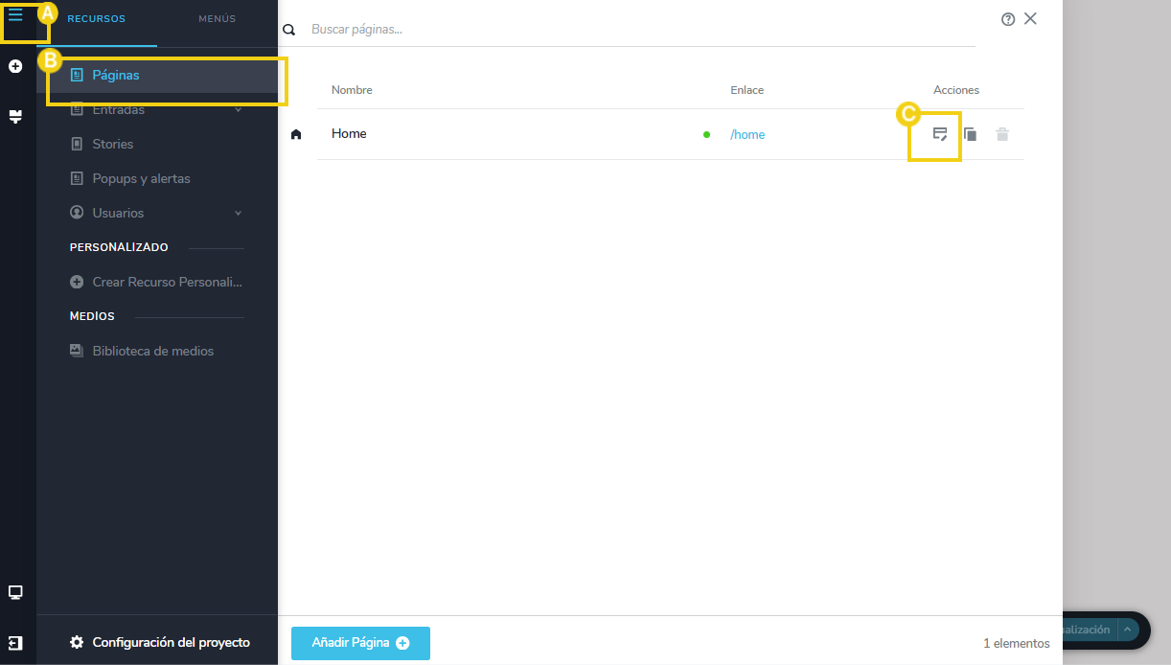Click the Enlace column header

746,90
